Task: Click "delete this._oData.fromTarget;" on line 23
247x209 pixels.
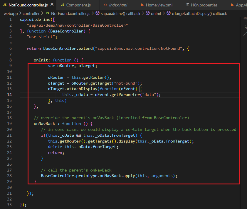Action: (83, 147)
